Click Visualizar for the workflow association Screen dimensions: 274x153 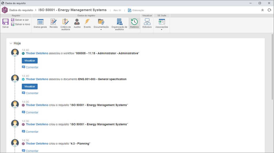pyautogui.click(x=30, y=61)
